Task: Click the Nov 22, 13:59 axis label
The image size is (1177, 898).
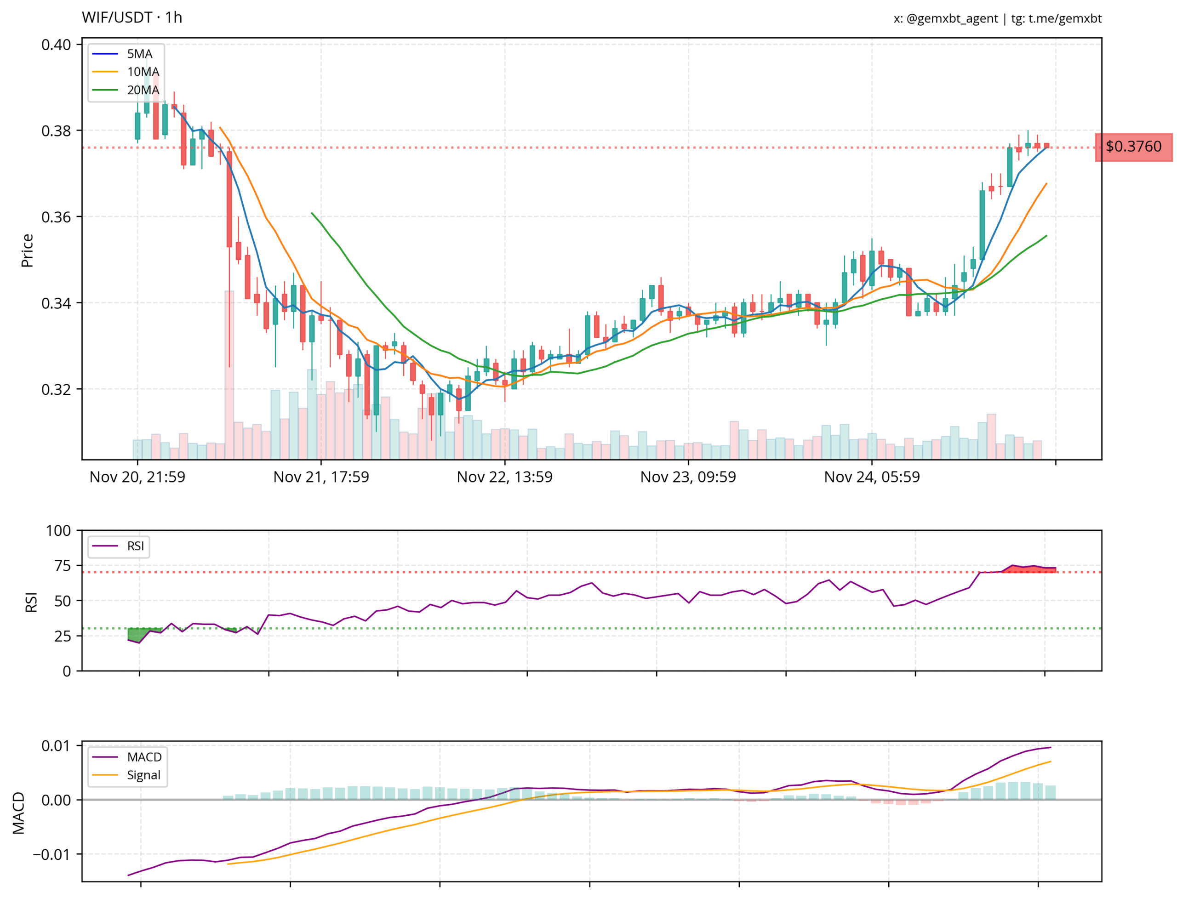Action: [x=504, y=477]
